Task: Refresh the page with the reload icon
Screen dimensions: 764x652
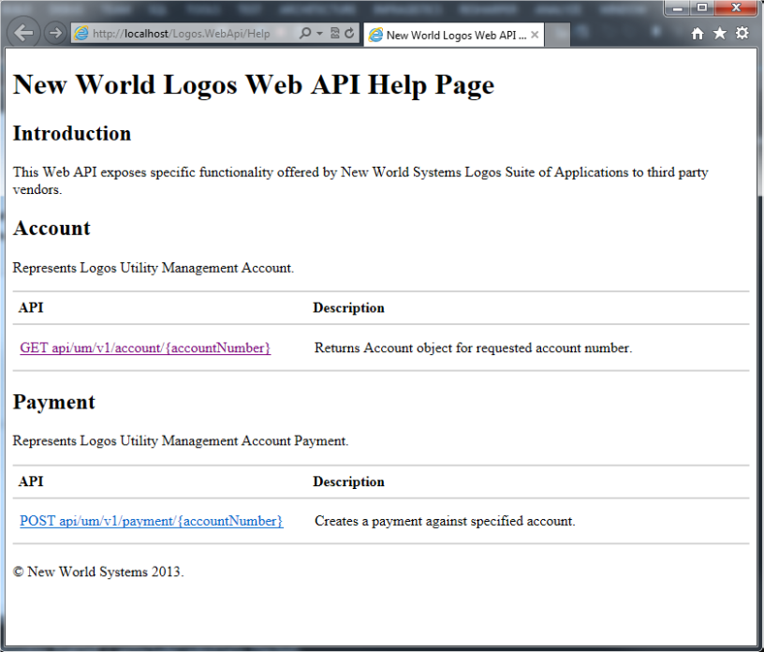Action: pyautogui.click(x=350, y=34)
